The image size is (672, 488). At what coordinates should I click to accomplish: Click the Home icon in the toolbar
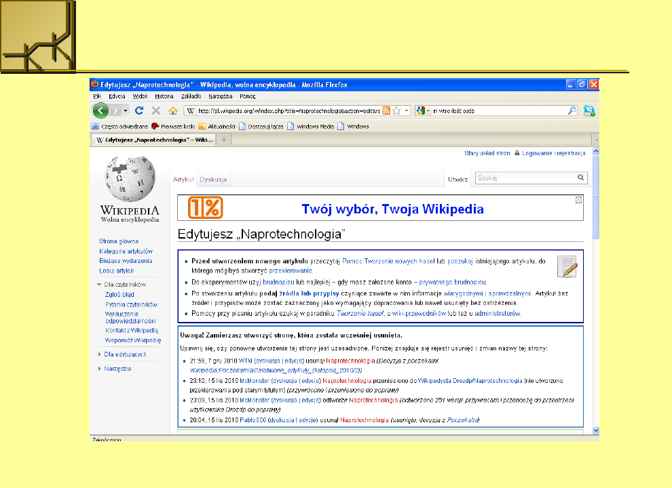point(172,110)
